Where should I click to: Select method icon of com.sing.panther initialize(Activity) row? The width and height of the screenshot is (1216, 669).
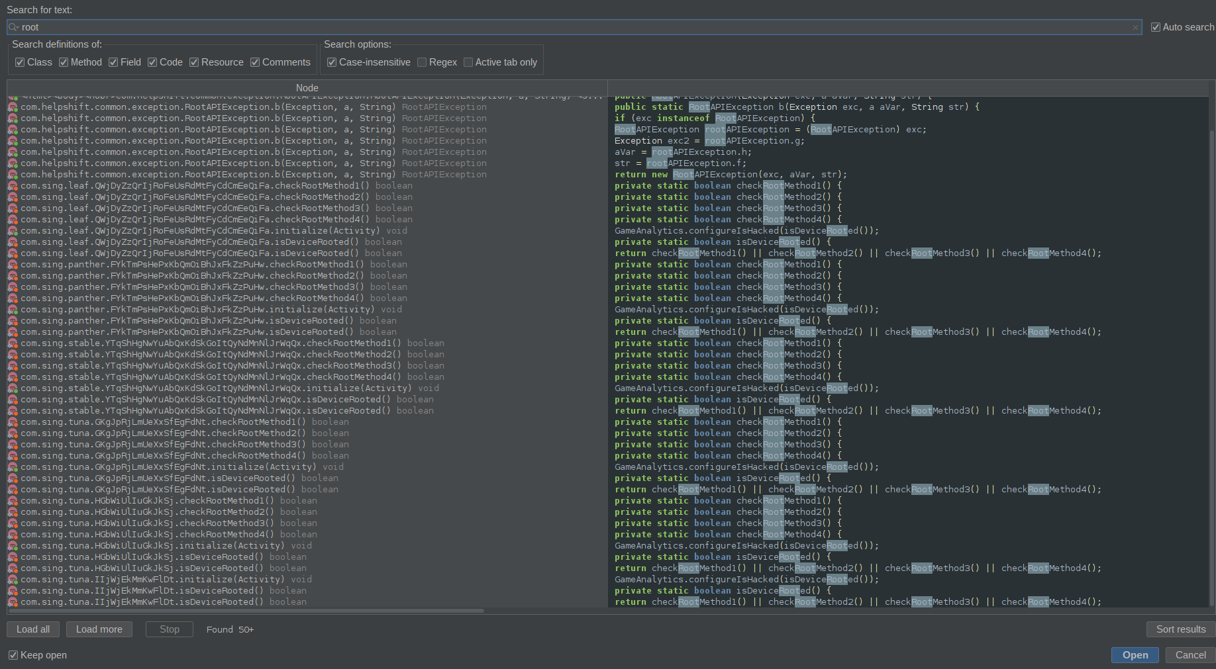coord(13,310)
